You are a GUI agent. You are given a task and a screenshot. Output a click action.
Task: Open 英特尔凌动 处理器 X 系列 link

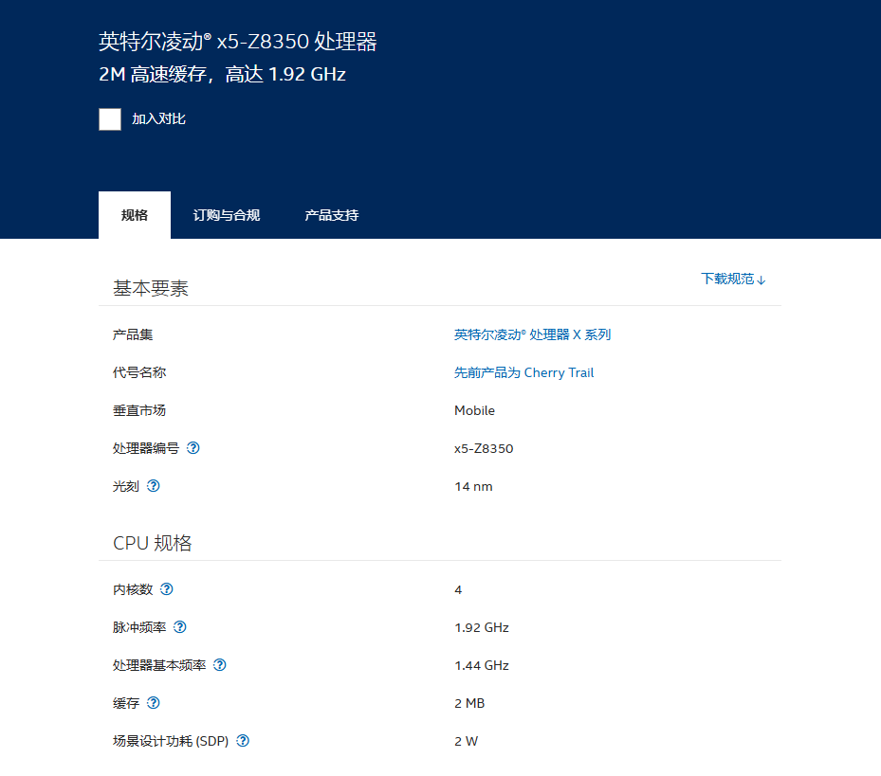pyautogui.click(x=532, y=334)
